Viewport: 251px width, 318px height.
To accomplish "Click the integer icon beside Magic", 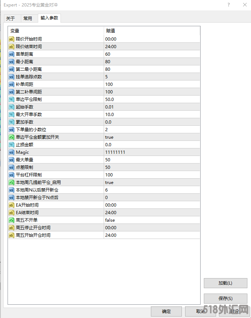I will tap(11, 152).
